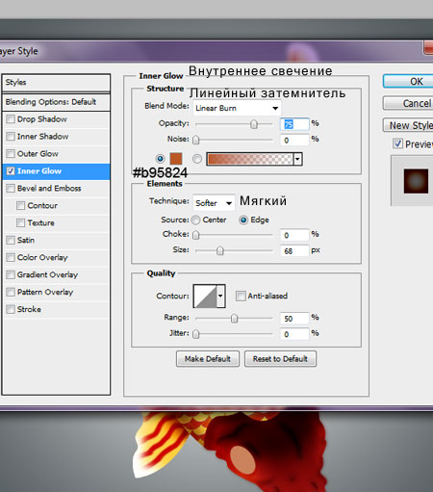433x492 pixels.
Task: Open the glow gradient picker arrow
Action: coord(298,159)
